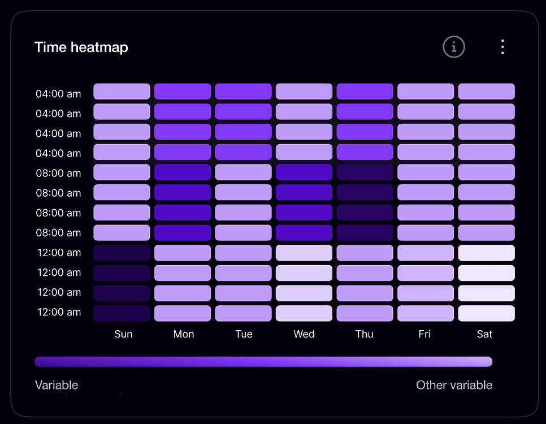
Task: Click the Other variable legend label
Action: [x=454, y=385]
